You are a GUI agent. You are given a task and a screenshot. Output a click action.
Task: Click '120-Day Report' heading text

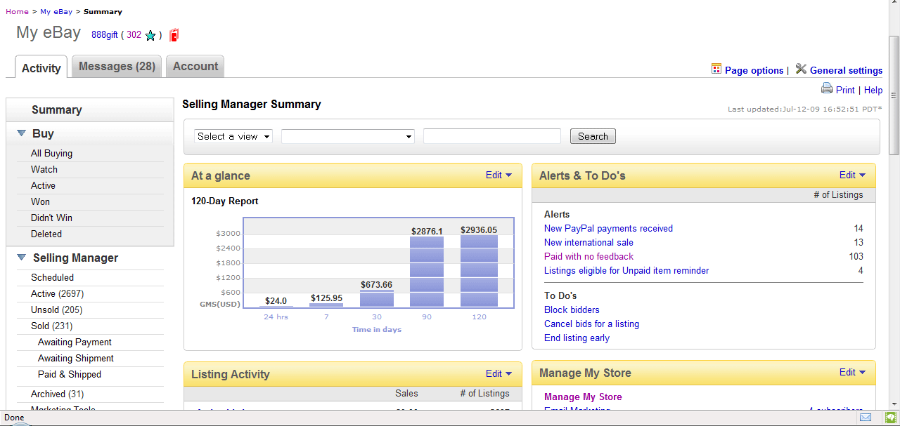[225, 201]
